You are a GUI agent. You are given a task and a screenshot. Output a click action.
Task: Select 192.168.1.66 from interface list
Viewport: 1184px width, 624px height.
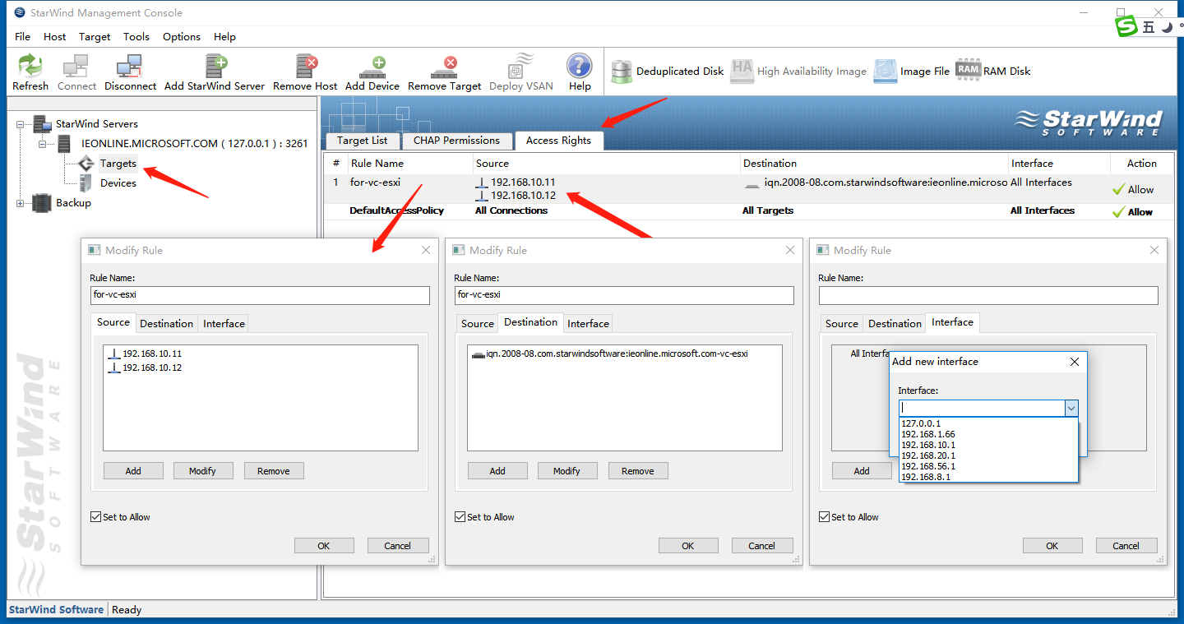point(988,434)
